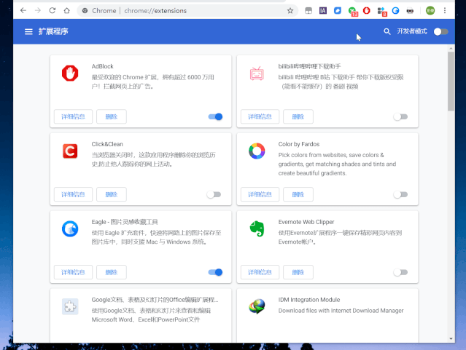The width and height of the screenshot is (466, 350).
Task: Open the Chrome three-dot menu
Action: tap(445, 11)
